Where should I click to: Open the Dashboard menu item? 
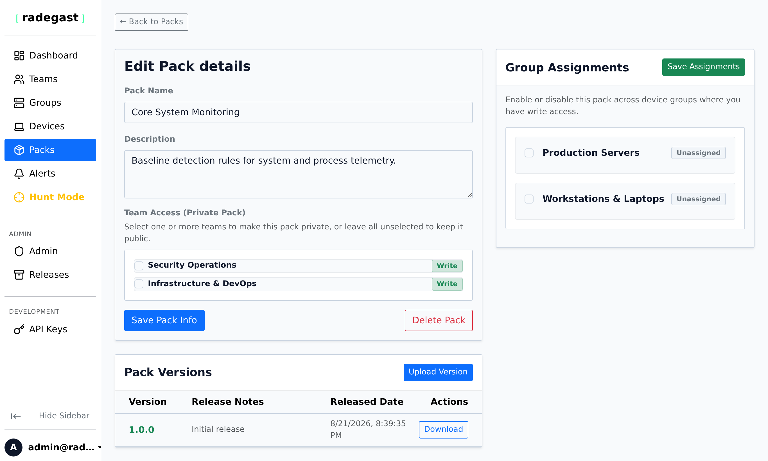tap(50, 56)
